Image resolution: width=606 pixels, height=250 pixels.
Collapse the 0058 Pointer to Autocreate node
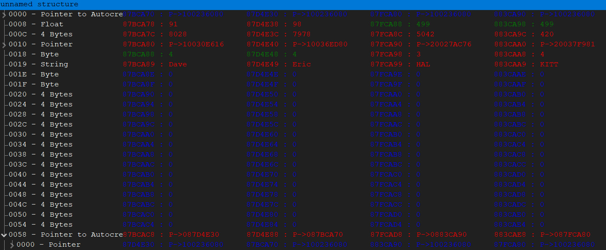[4, 235]
